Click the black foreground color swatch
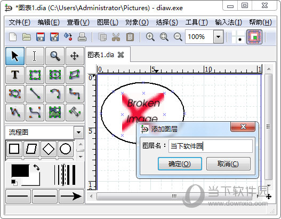The height and width of the screenshot is (219, 281). (x=20, y=170)
